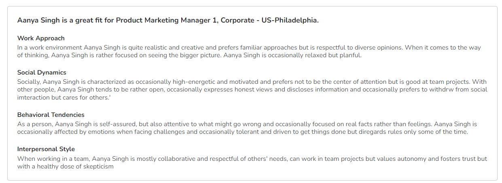Image resolution: width=502 pixels, height=183 pixels.
Task: Click "Product Marketing Manager 1" in the title
Action: point(166,21)
